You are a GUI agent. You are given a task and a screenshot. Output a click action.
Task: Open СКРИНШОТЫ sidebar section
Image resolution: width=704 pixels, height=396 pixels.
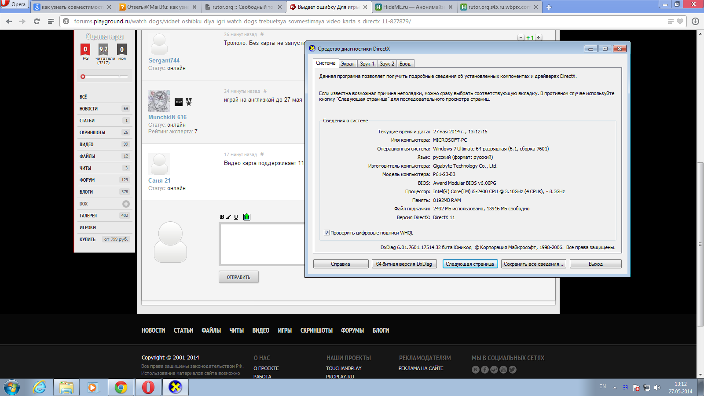point(104,132)
